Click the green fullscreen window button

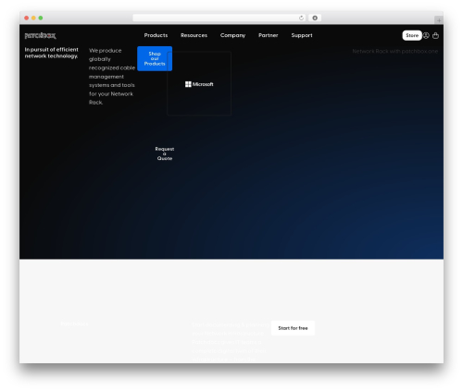coord(41,18)
